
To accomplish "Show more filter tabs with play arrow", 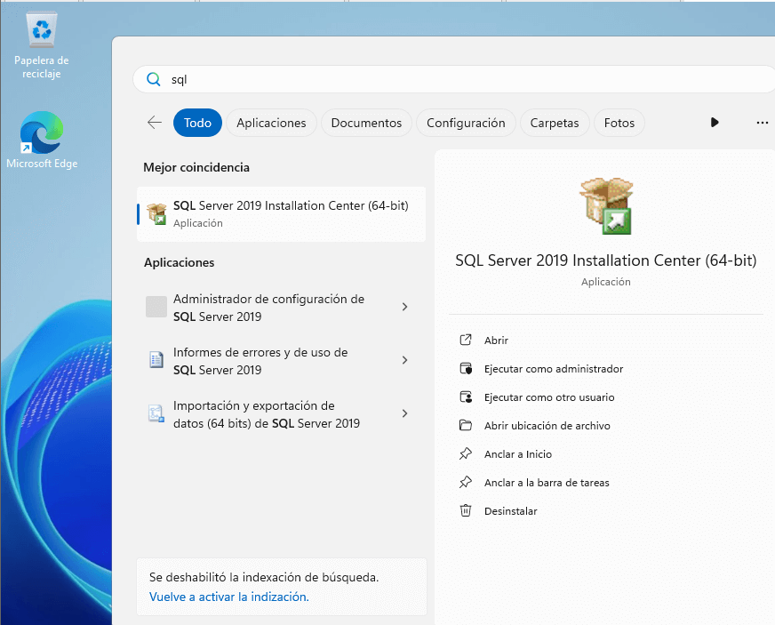I will pyautogui.click(x=715, y=122).
